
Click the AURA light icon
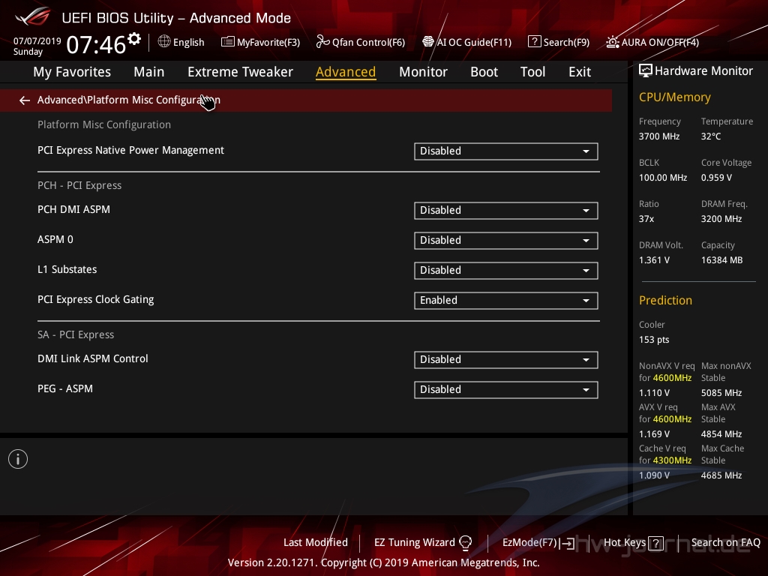(x=612, y=42)
